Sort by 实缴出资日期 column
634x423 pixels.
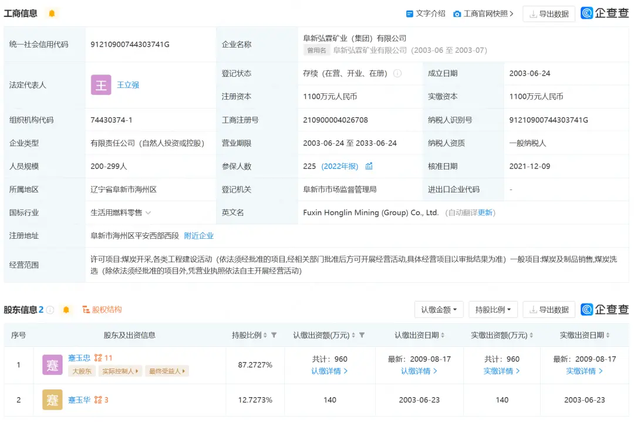(x=607, y=335)
